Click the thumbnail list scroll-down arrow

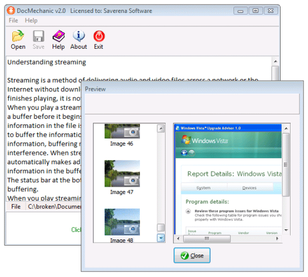point(161,238)
